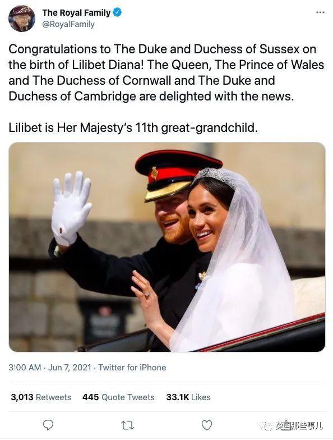Click the 11th great-grandchild sentence
This screenshot has width=333, height=440.
pyautogui.click(x=133, y=128)
